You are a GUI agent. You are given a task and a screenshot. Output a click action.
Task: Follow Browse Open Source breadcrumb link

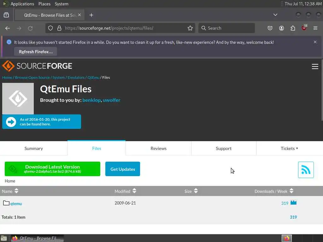[32, 78]
